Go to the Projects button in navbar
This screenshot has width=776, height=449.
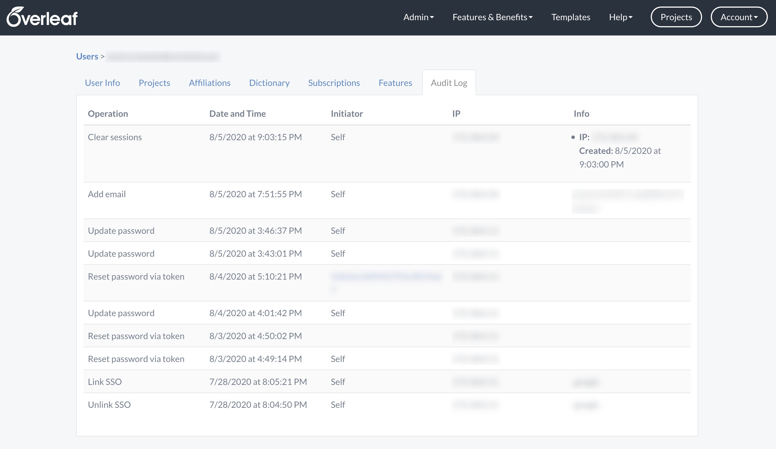(676, 17)
